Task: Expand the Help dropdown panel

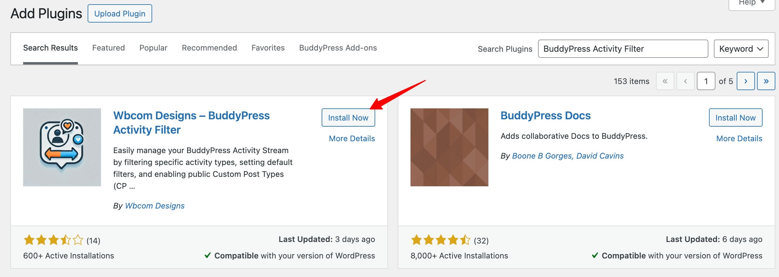Action: click(751, 3)
